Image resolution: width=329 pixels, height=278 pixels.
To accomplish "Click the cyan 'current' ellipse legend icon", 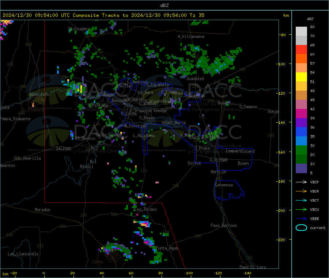I will coord(301,228).
